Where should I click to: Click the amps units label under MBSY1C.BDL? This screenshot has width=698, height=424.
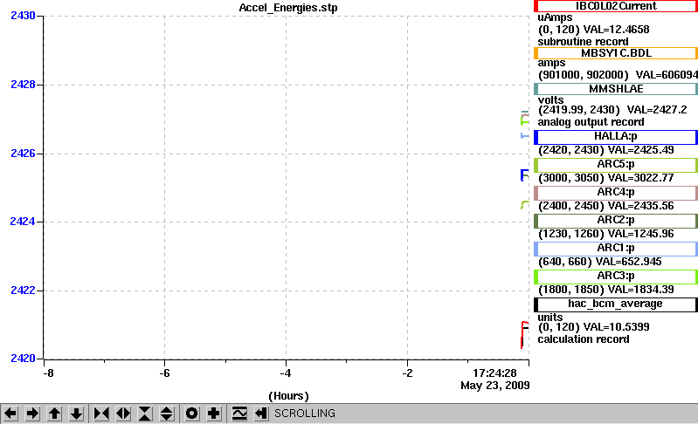551,63
